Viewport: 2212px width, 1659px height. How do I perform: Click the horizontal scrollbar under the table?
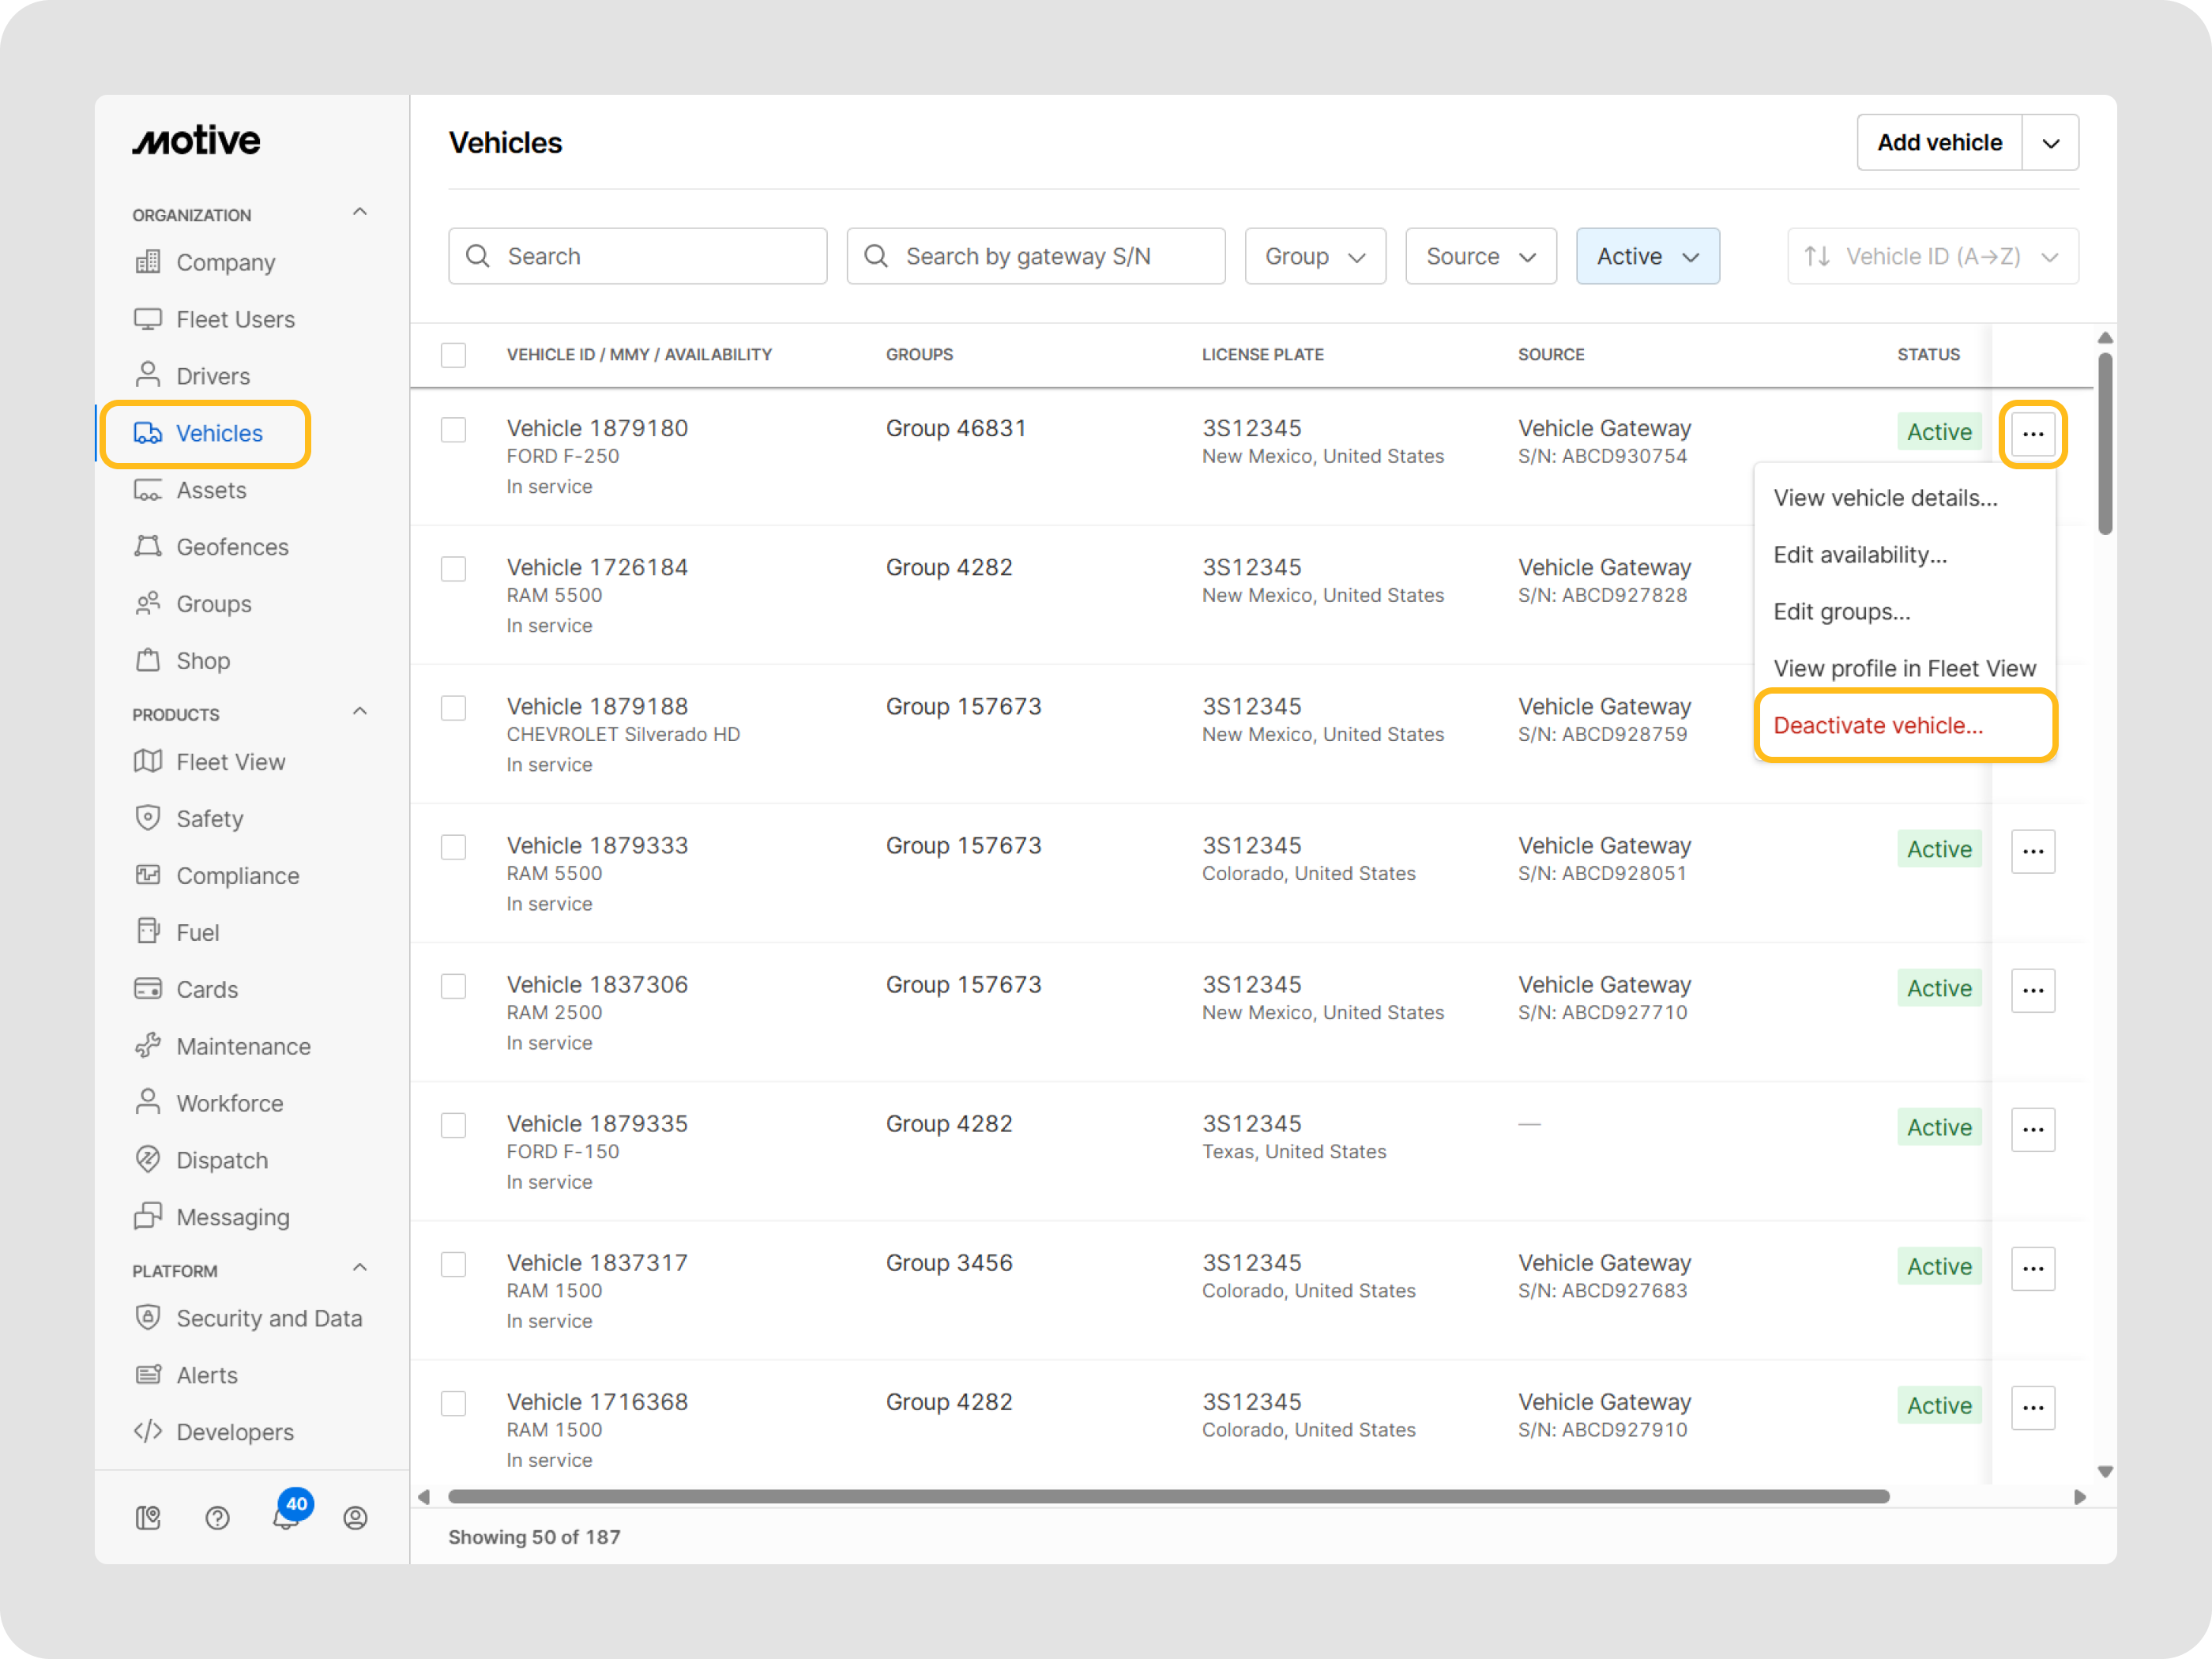point(1167,1496)
